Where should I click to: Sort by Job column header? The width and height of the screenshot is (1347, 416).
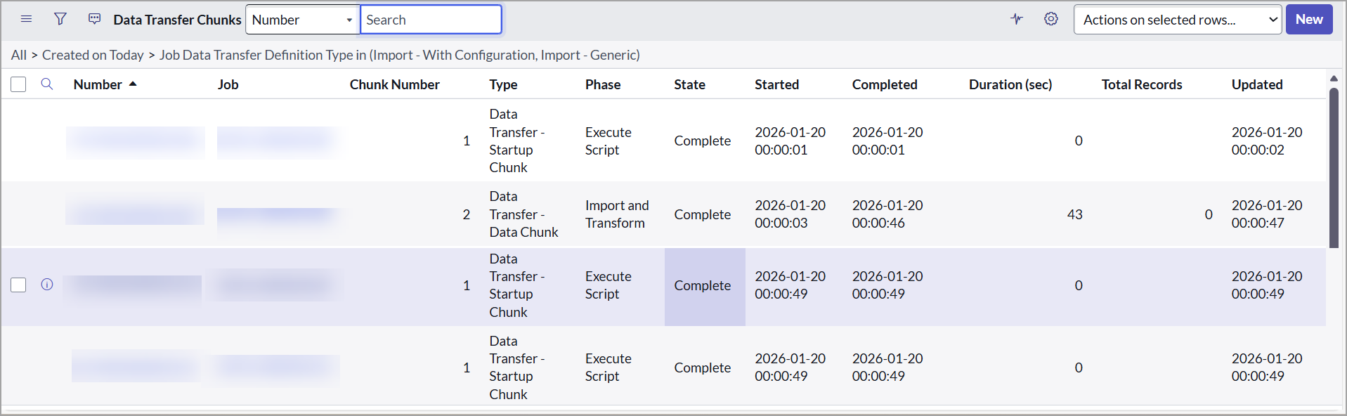coord(228,84)
